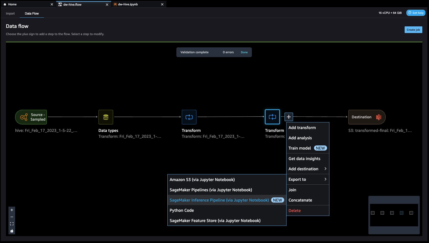Close the dw-hive.flow tab
Image resolution: width=429 pixels, height=243 pixels.
pos(107,4)
